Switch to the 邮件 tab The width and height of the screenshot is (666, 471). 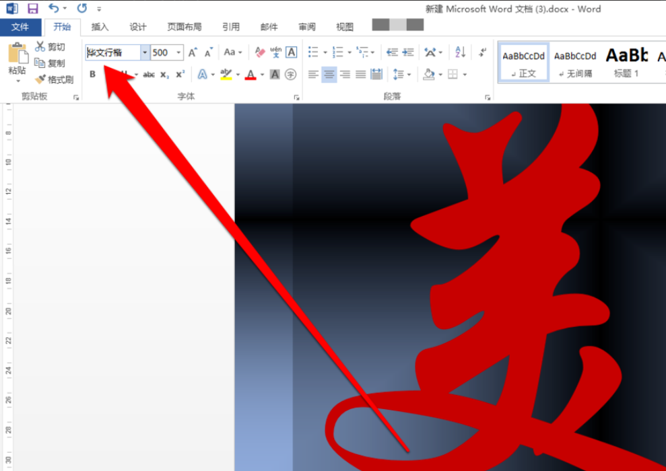[269, 27]
